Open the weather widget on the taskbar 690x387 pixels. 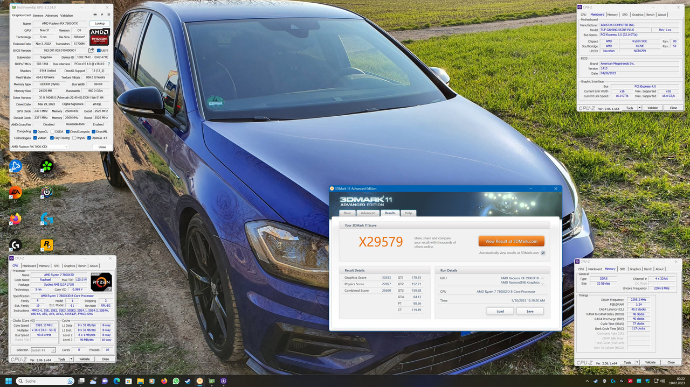pyautogui.click(x=93, y=381)
